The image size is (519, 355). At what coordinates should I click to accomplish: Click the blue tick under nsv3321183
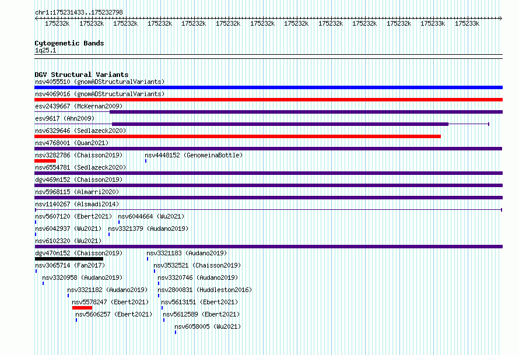(x=148, y=259)
